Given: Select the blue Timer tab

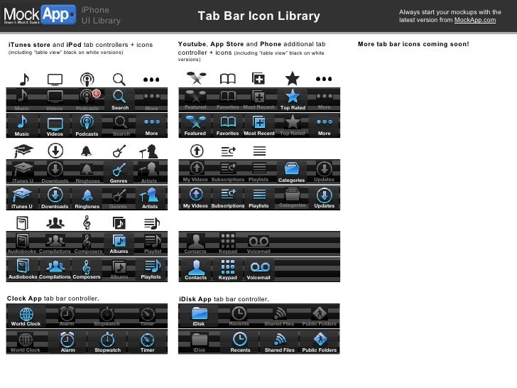Looking at the screenshot, I should [x=148, y=342].
